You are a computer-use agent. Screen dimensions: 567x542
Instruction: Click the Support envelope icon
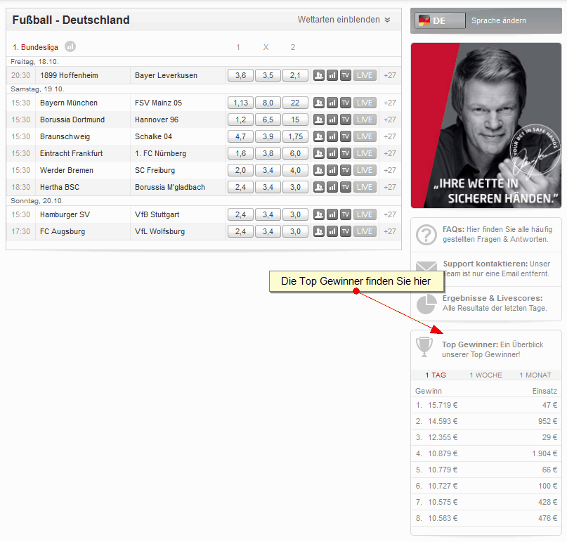tap(426, 266)
